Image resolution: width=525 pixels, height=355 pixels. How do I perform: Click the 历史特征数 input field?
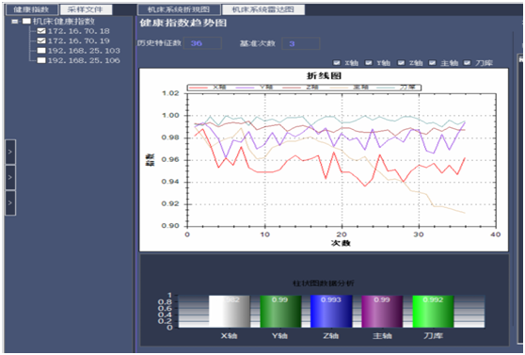pos(202,43)
